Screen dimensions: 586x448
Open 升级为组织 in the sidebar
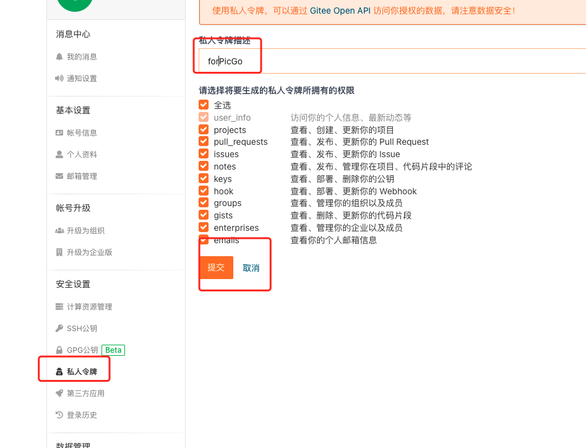coord(85,231)
